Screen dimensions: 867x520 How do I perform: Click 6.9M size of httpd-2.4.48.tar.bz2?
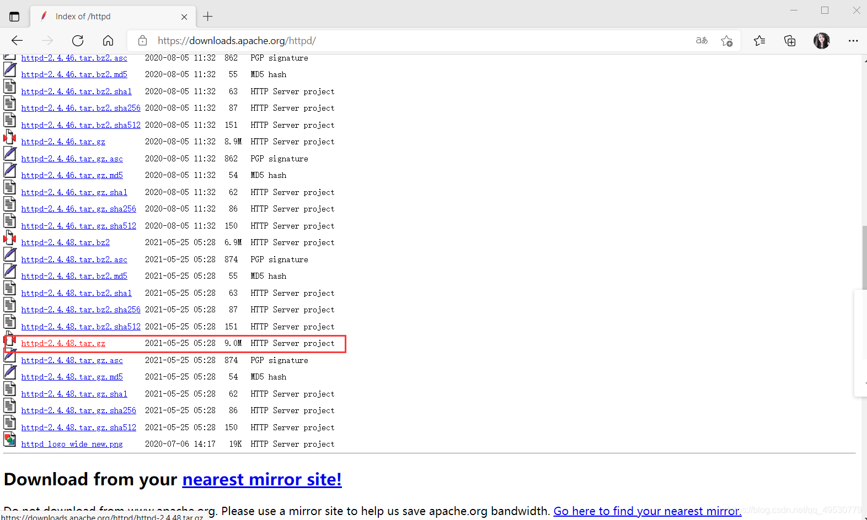(x=233, y=242)
